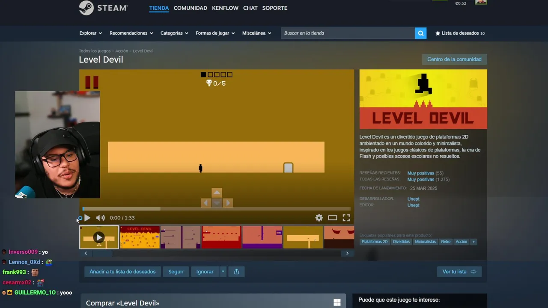Open recent reviews Muy positivas (55) link
This screenshot has width=548, height=308.
[425, 173]
